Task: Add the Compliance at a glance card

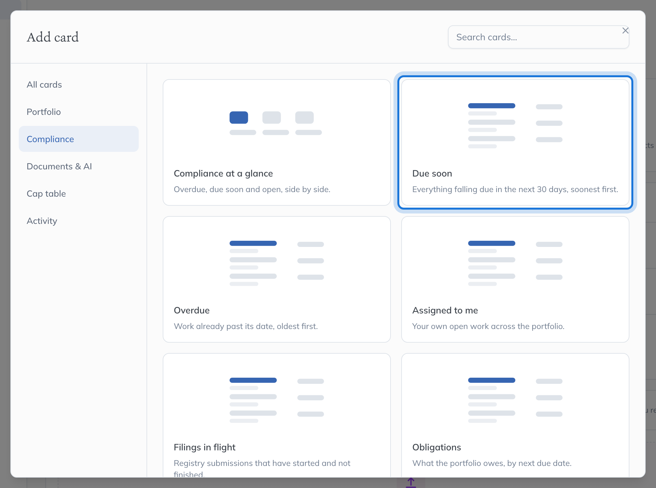Action: (x=277, y=142)
